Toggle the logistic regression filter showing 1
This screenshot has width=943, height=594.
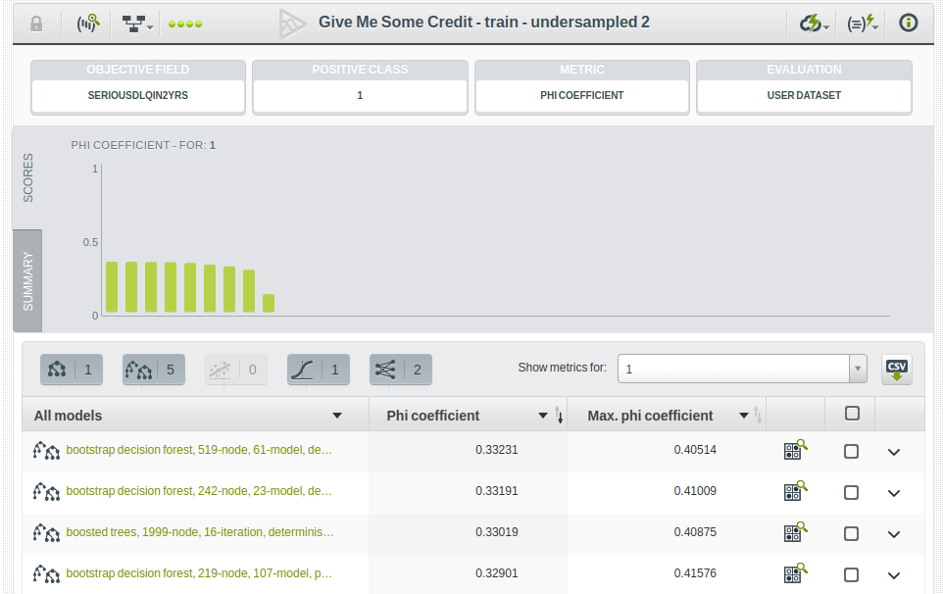click(318, 370)
